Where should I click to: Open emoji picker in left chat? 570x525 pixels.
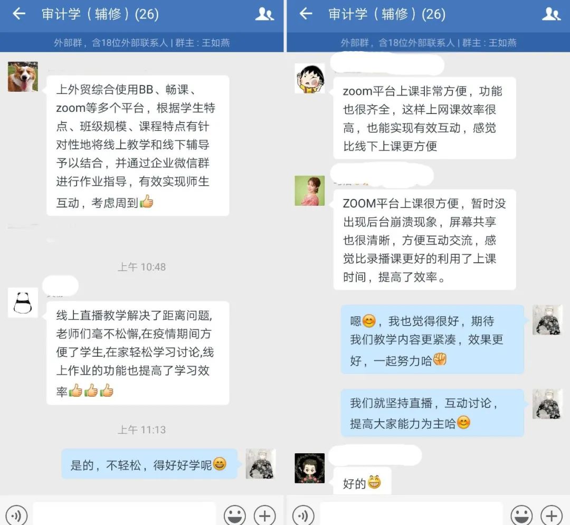point(234,515)
